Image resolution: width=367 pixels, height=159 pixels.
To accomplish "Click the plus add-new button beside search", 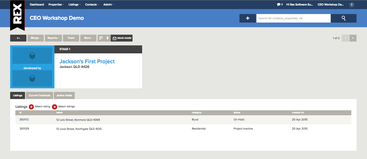I will point(248,18).
